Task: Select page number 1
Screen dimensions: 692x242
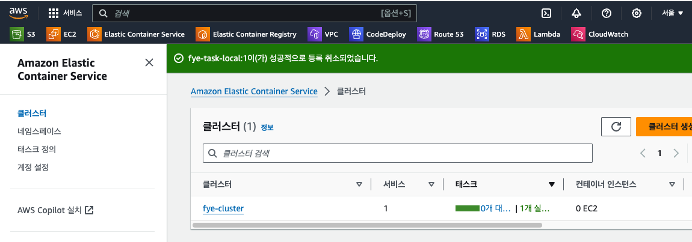Action: click(x=660, y=153)
